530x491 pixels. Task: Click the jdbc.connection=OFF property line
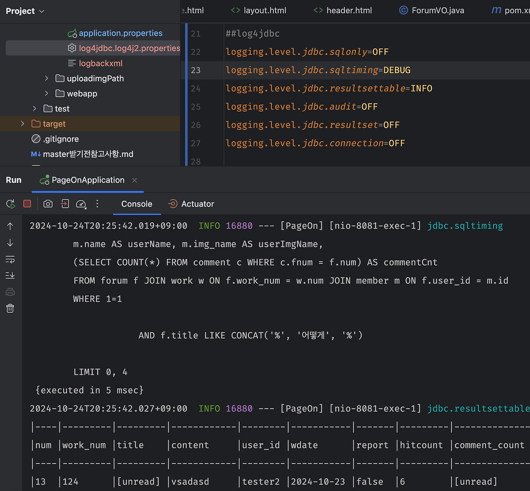315,143
